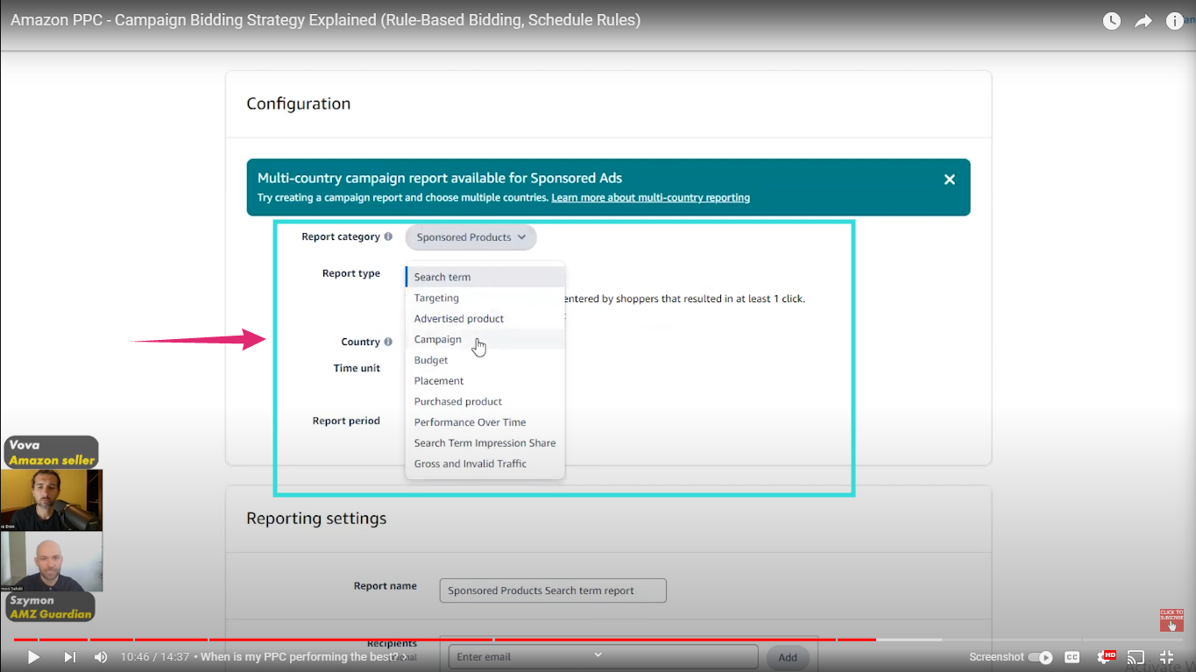Viewport: 1196px width, 672px height.
Task: Select 'Search term' report type
Action: point(485,277)
